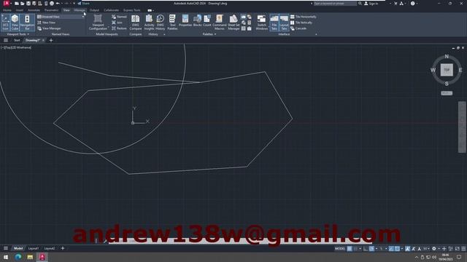The height and width of the screenshot is (262, 467).
Task: Click the N compass direction on ViewCube
Action: 447,57
